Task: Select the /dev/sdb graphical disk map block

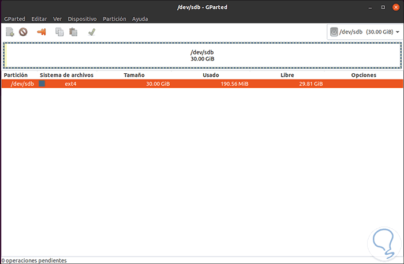Action: coord(202,55)
